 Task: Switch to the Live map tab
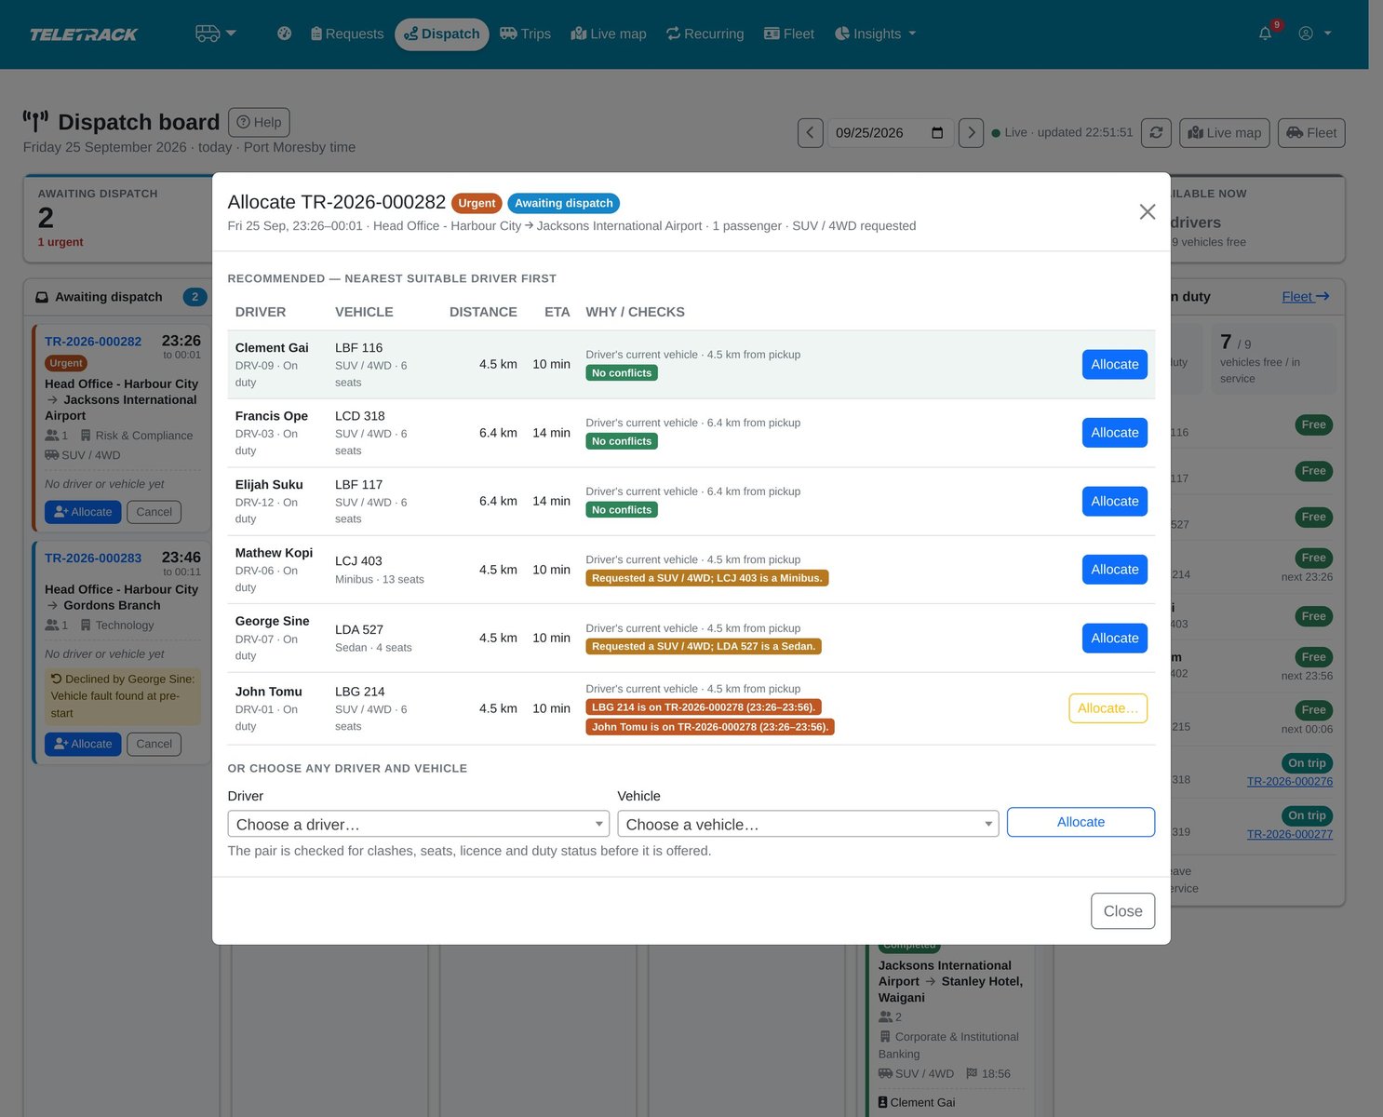click(x=609, y=34)
